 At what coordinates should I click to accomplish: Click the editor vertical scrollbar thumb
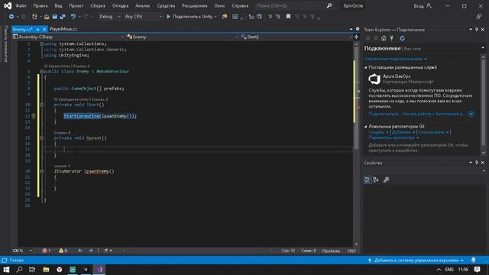click(356, 97)
